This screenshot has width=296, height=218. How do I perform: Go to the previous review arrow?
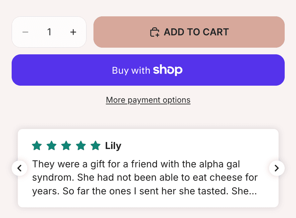(20, 168)
